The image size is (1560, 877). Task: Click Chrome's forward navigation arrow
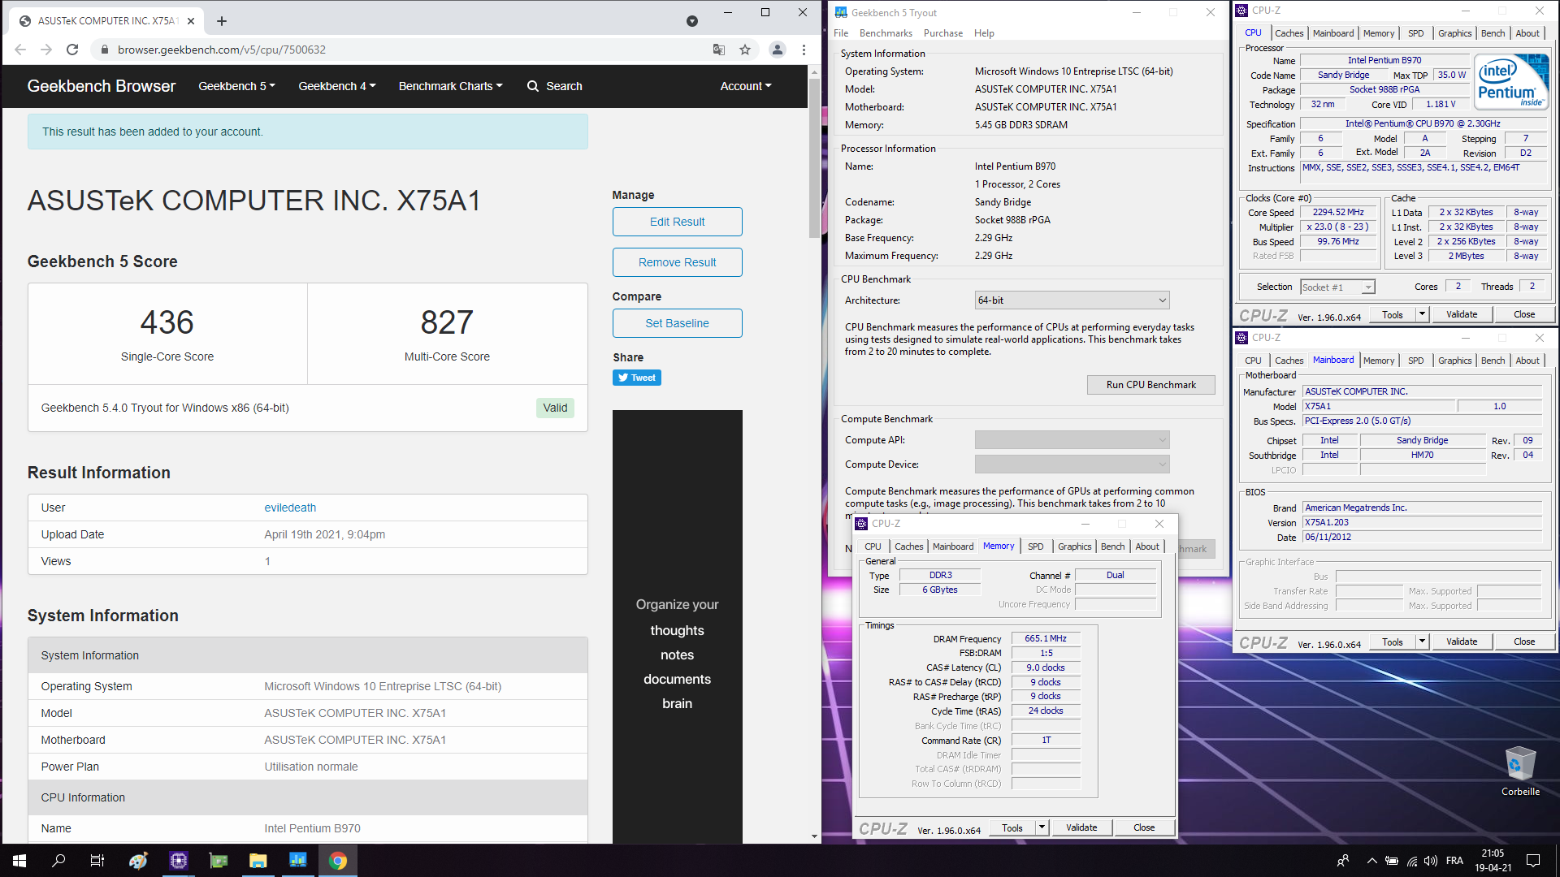tap(46, 50)
